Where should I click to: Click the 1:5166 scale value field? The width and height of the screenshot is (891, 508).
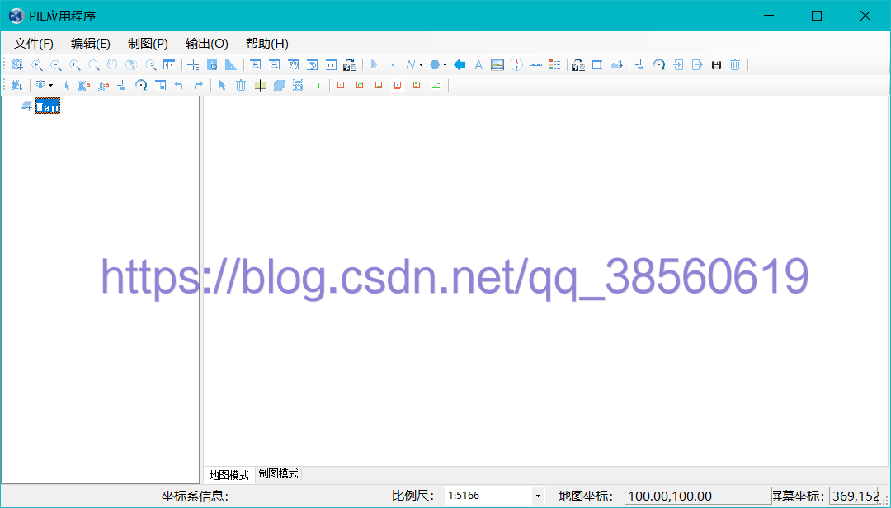pos(488,496)
